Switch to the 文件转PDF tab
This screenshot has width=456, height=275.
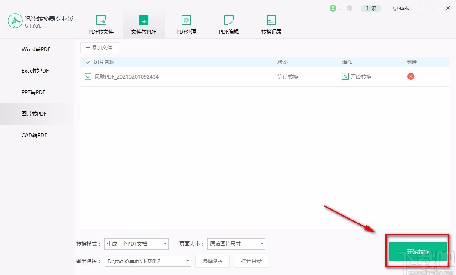tap(144, 20)
